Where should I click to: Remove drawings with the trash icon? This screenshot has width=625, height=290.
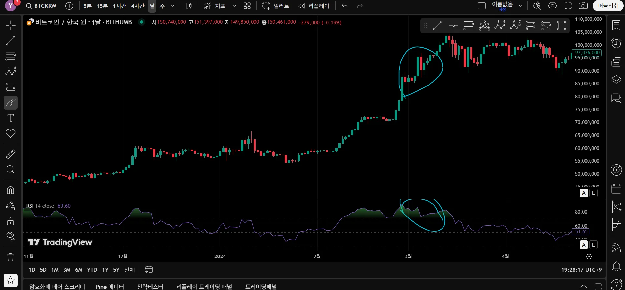point(10,257)
